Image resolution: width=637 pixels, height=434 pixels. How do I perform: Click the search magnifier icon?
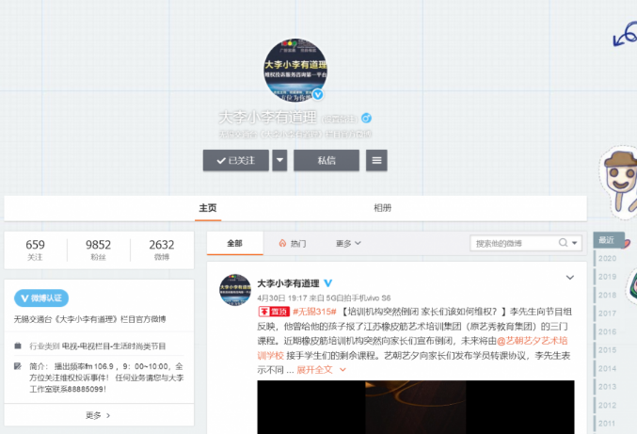(x=565, y=243)
